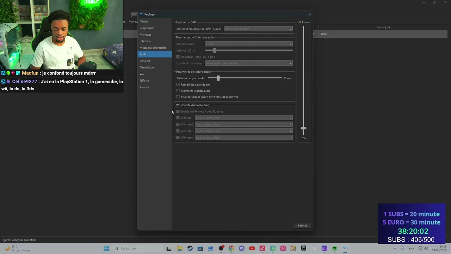This screenshot has width=451, height=254.
Task: Switch to Wii settings tab
Action: point(154,74)
